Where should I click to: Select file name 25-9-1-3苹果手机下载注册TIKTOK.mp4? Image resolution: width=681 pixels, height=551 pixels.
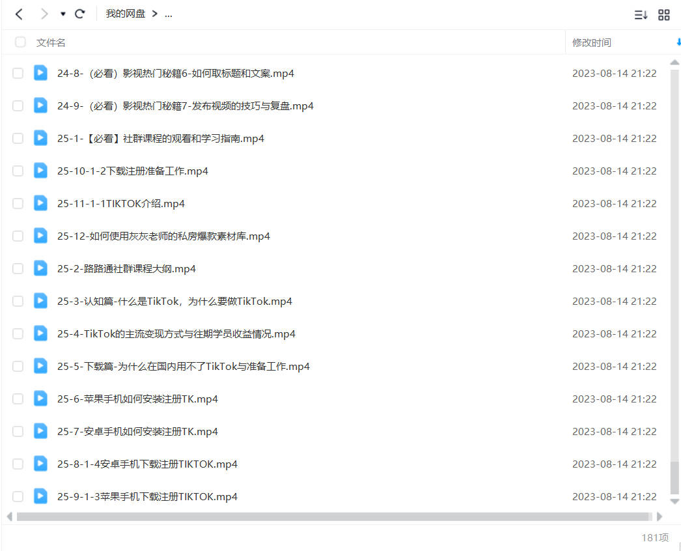pyautogui.click(x=147, y=497)
